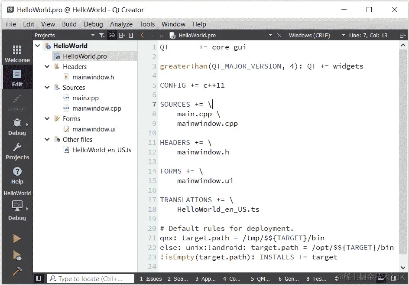Open the 8 Test Results pane
Screen dimensions: 409x285
point(316,279)
